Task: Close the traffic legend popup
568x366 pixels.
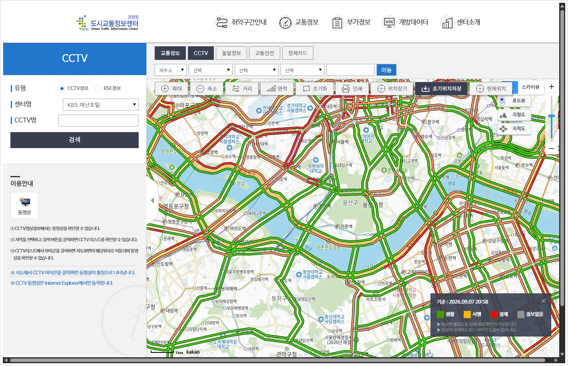Action: [544, 301]
